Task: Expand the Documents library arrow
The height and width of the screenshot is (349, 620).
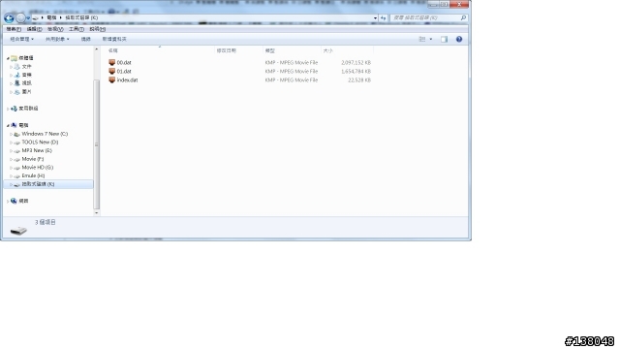Action: point(11,67)
